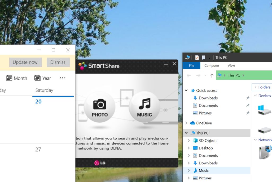
Task: Dismiss the Calendar update banner
Action: pos(58,62)
